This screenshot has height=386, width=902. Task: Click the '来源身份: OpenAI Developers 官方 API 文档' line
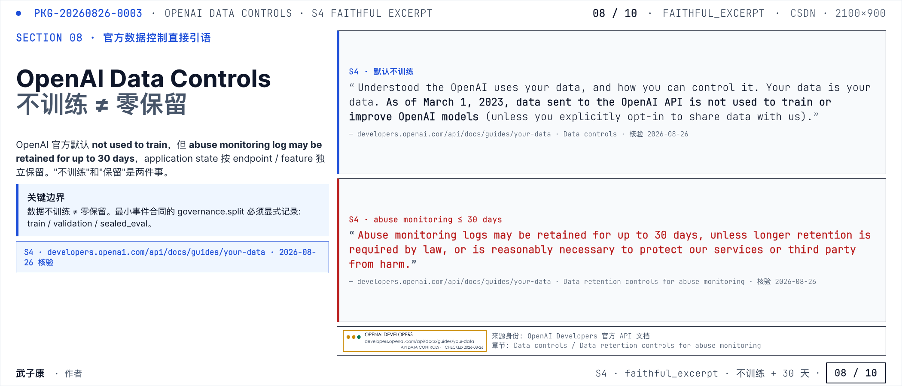(570, 336)
